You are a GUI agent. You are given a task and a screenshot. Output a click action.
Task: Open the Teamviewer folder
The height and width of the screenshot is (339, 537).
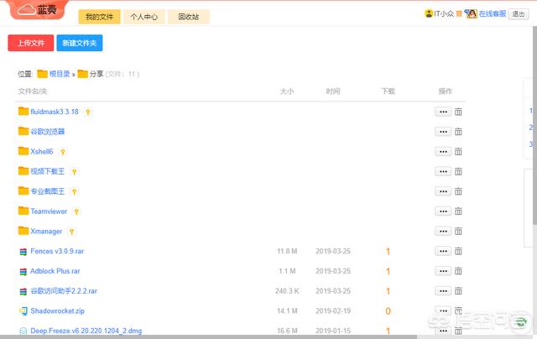(x=49, y=211)
